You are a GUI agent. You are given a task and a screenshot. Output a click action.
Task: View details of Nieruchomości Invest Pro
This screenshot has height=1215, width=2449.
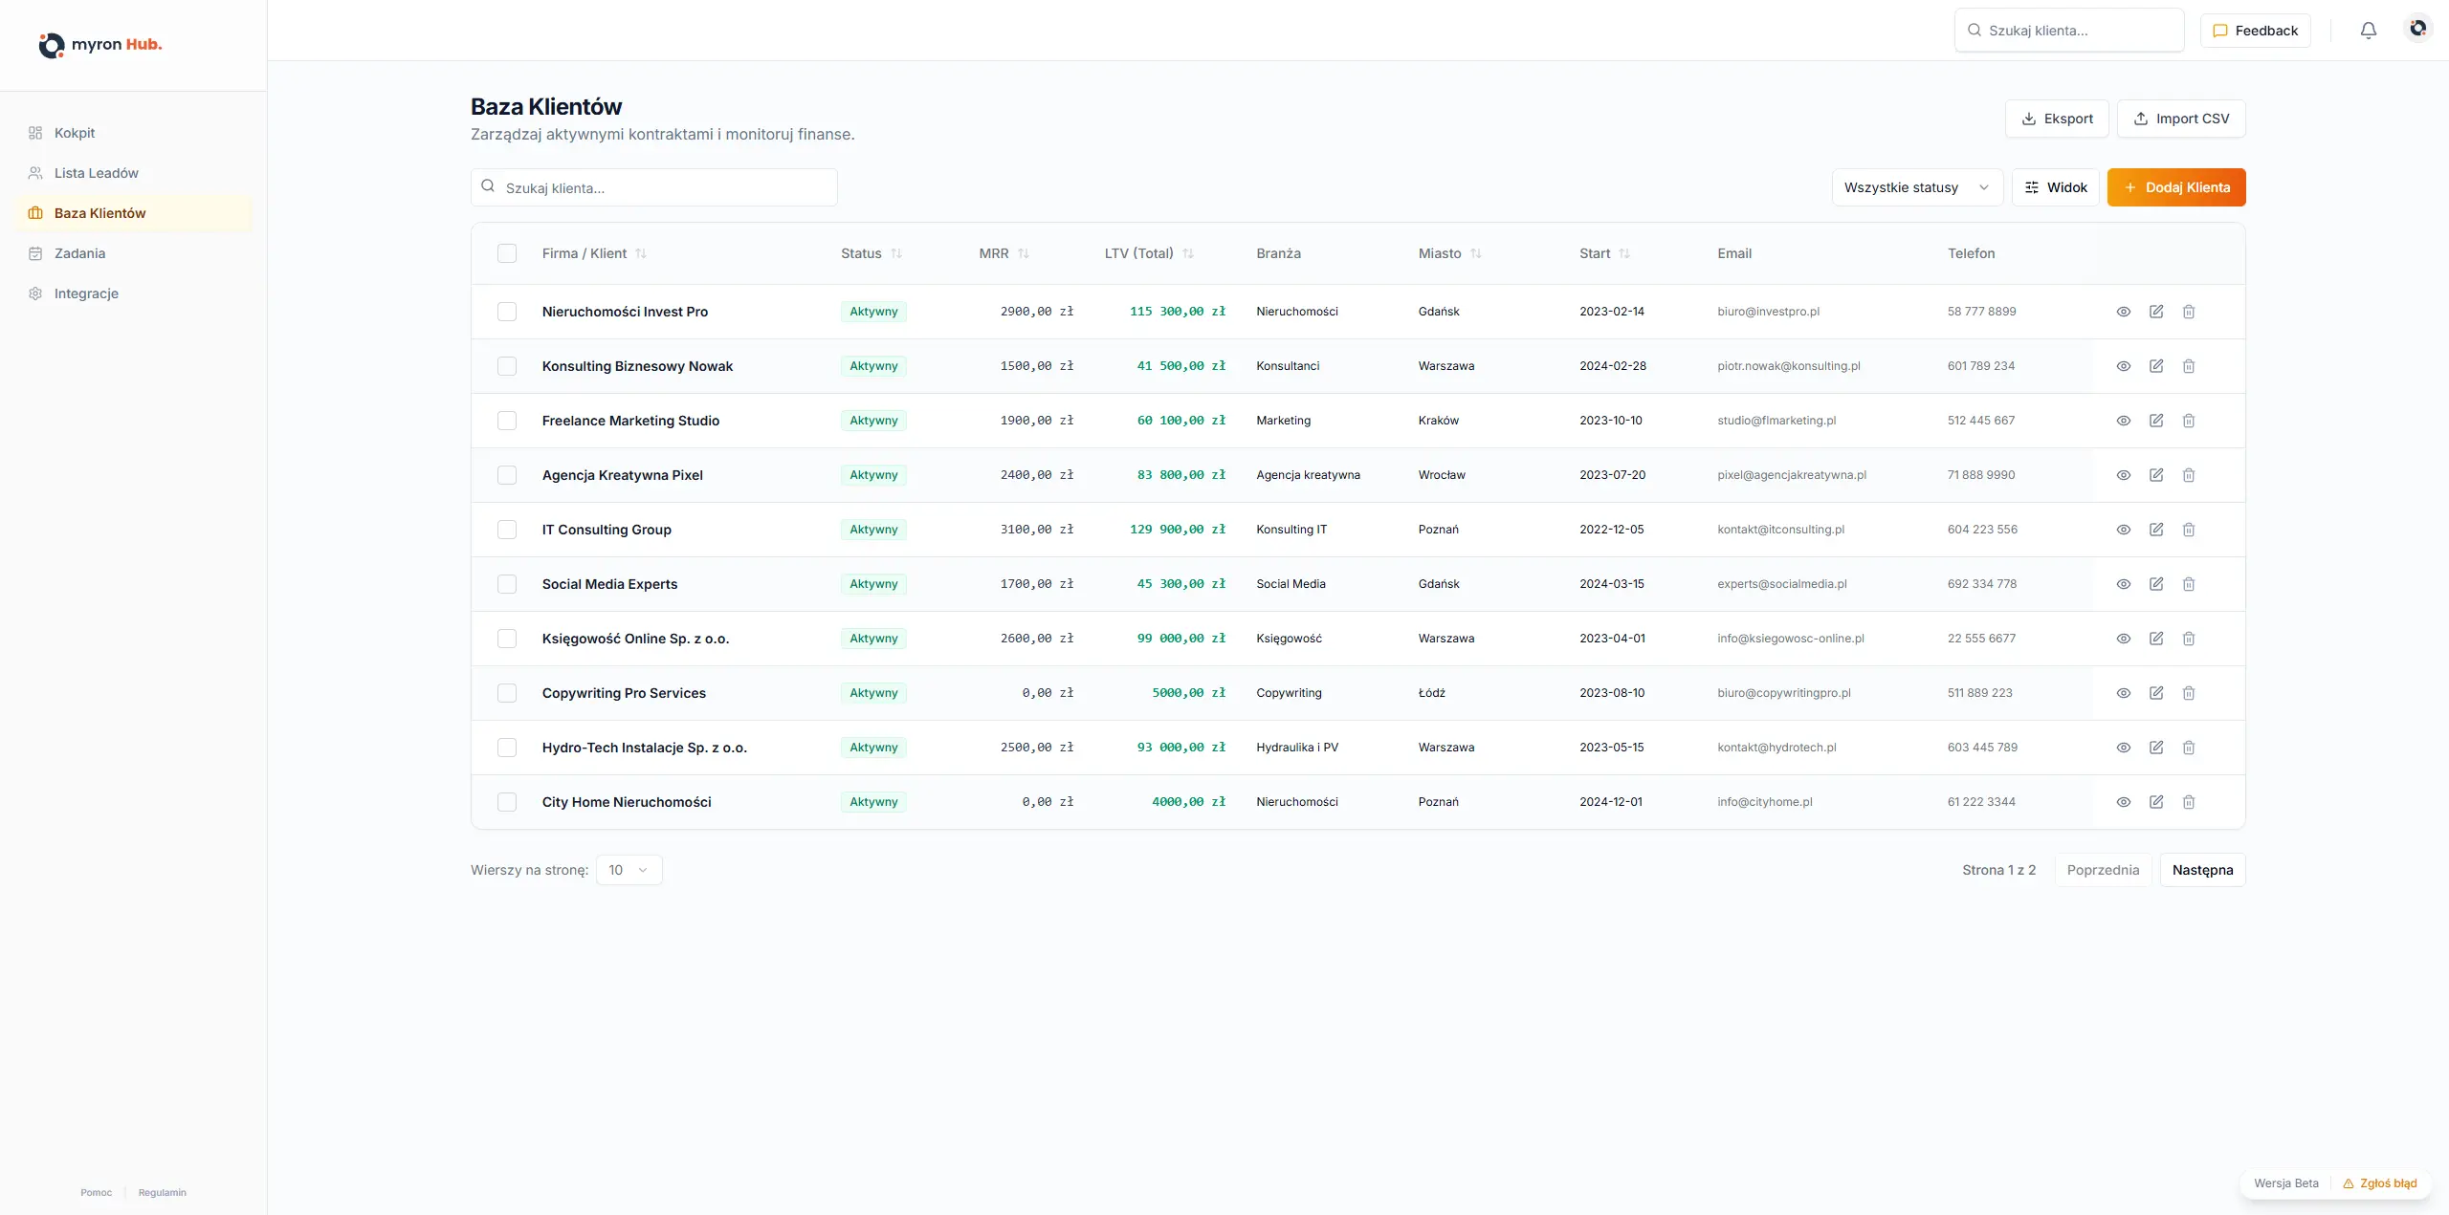point(2123,312)
